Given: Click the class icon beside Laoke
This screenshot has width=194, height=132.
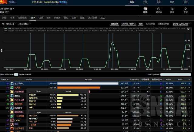Looking at the screenshot, I should [12, 120].
